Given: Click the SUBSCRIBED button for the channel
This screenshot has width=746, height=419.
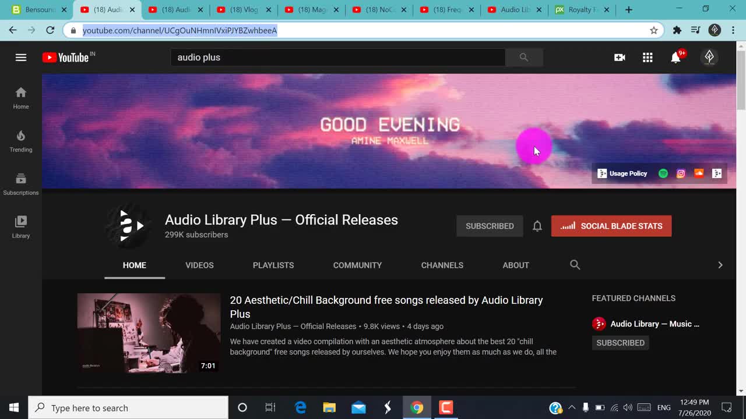Looking at the screenshot, I should [490, 226].
